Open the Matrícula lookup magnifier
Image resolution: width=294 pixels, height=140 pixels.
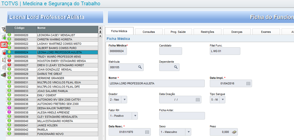(140, 67)
